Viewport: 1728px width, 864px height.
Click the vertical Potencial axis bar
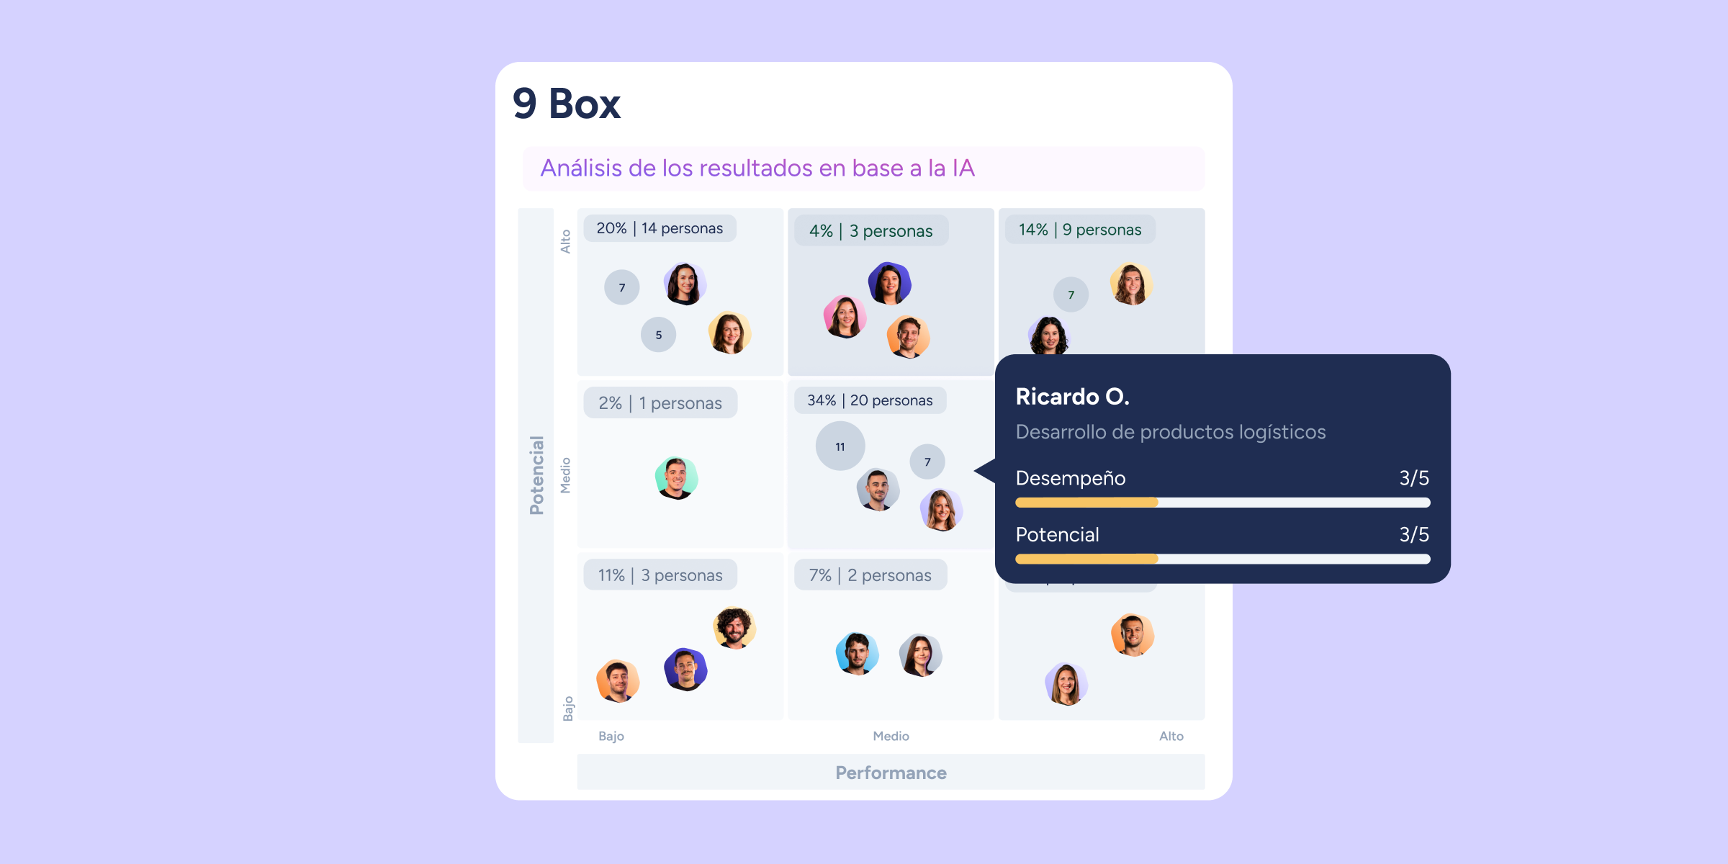(536, 475)
